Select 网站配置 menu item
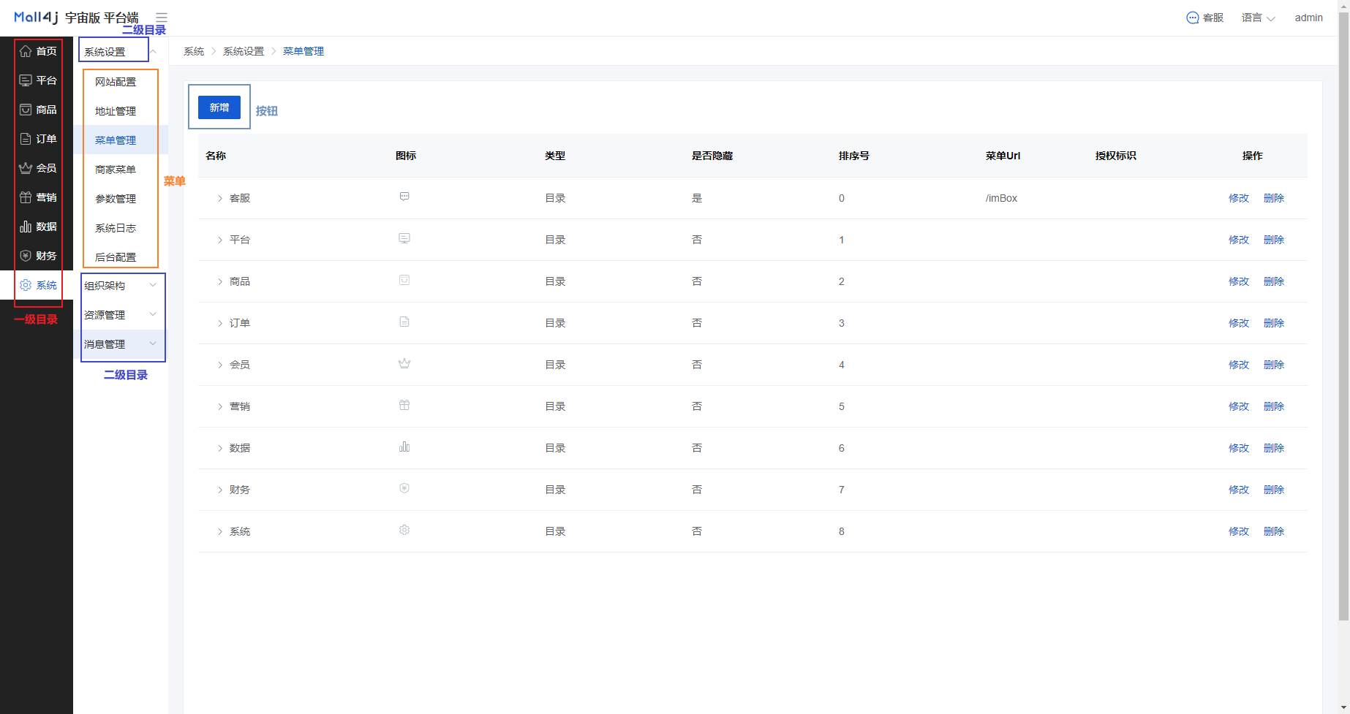The image size is (1350, 714). point(116,82)
